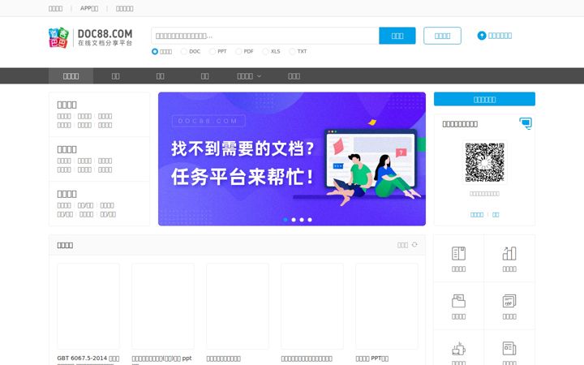Open the stacked PDF pages icon tile
The image size is (584, 365).
coord(509,301)
